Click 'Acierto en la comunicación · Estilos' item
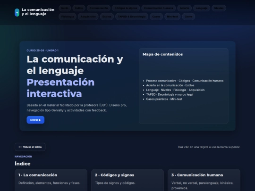The width and height of the screenshot is (255, 191). [170, 85]
